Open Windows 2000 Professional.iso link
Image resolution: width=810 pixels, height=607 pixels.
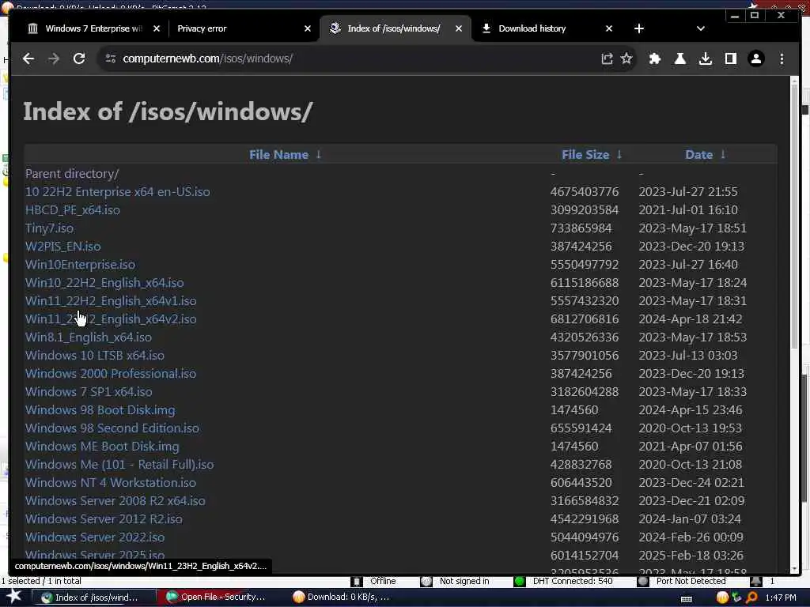(111, 374)
